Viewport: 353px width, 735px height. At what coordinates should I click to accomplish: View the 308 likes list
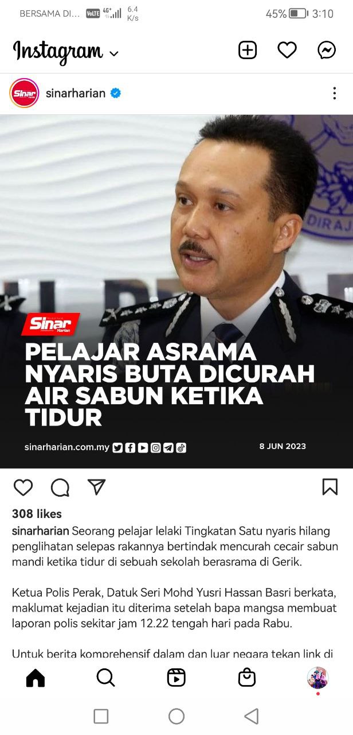(37, 514)
